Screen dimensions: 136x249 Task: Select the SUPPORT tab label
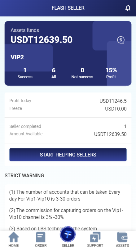coord(95,245)
